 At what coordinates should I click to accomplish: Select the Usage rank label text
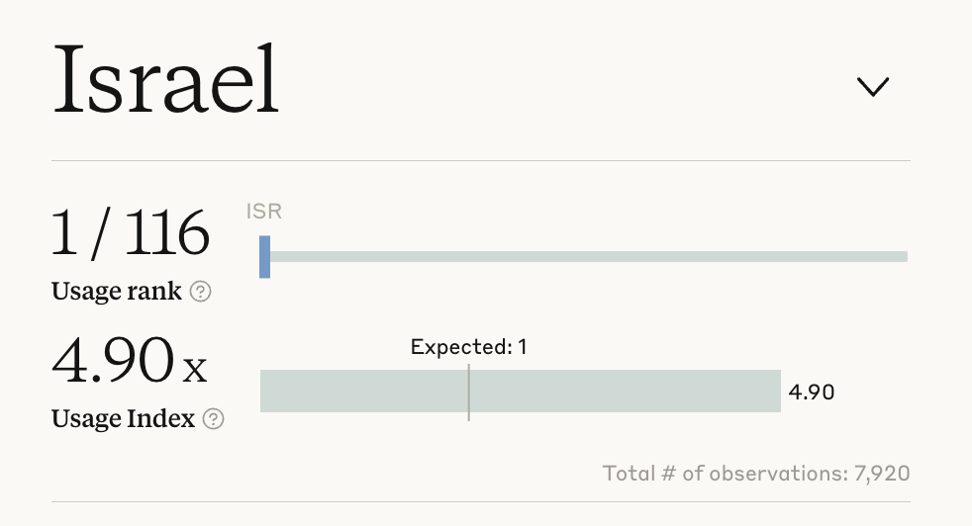tap(117, 292)
